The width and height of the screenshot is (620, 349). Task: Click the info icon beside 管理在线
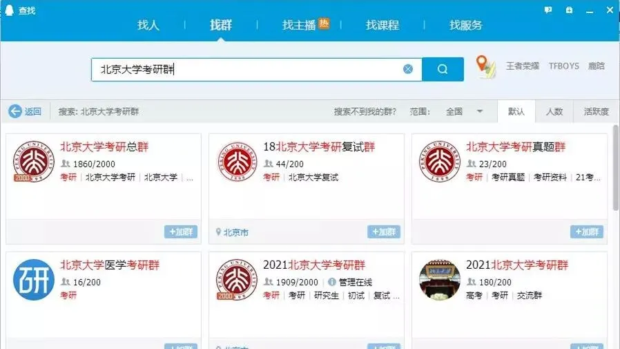(x=331, y=282)
